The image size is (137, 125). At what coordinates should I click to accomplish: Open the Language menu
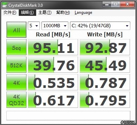click(x=83, y=12)
